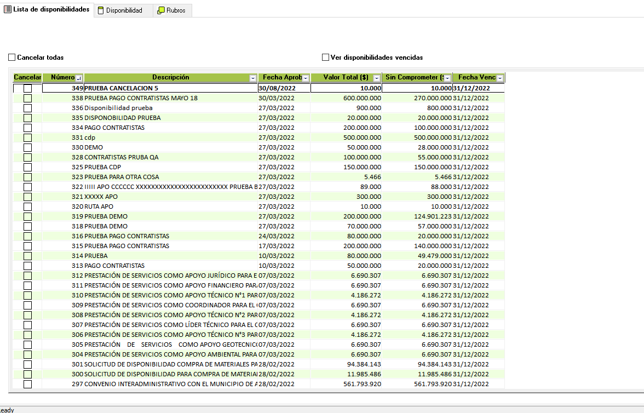Mark cancel checkbox for row 338
Viewport: 644px width, 413px height.
(x=27, y=98)
